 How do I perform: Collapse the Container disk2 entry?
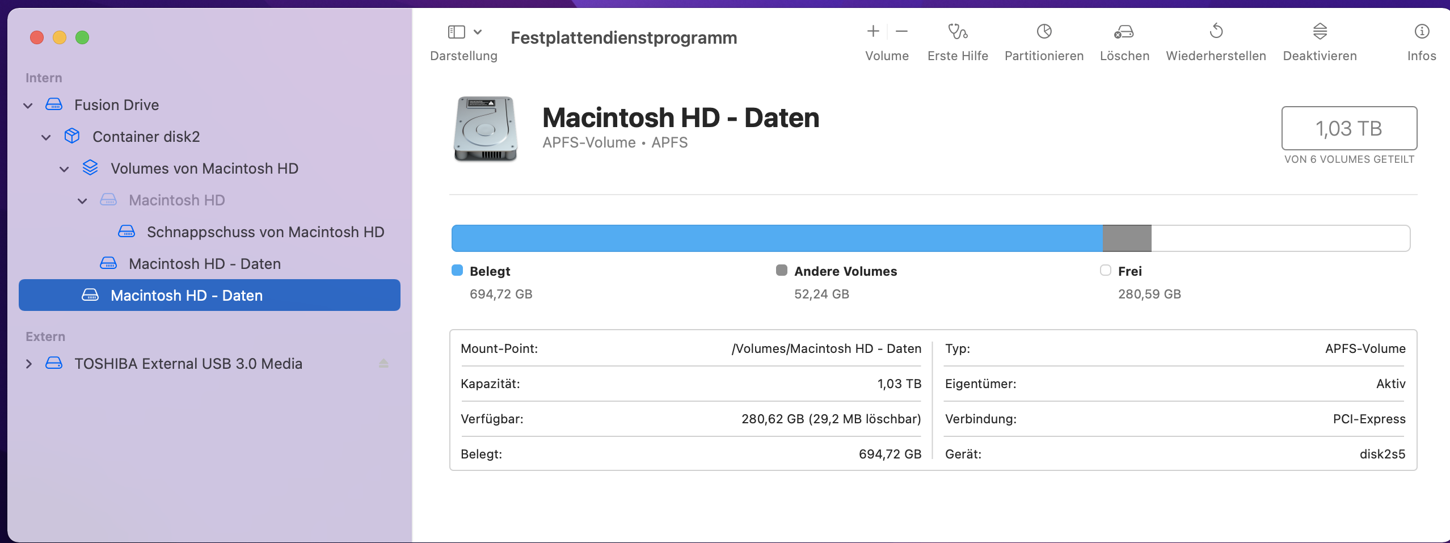[46, 137]
